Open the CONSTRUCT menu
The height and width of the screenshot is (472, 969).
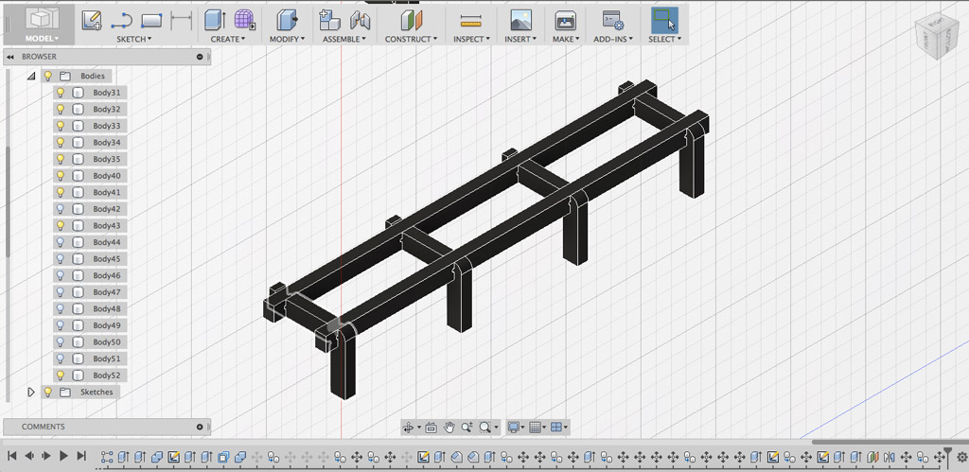click(x=411, y=39)
